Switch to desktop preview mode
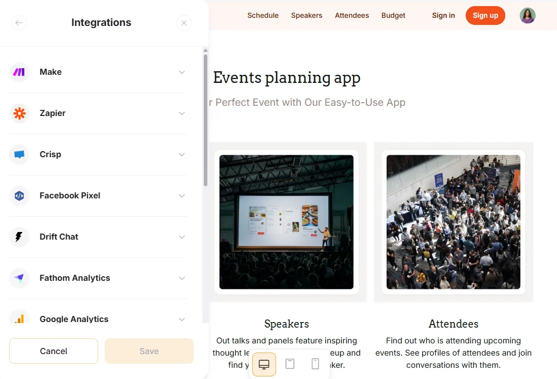This screenshot has height=379, width=557. (264, 364)
